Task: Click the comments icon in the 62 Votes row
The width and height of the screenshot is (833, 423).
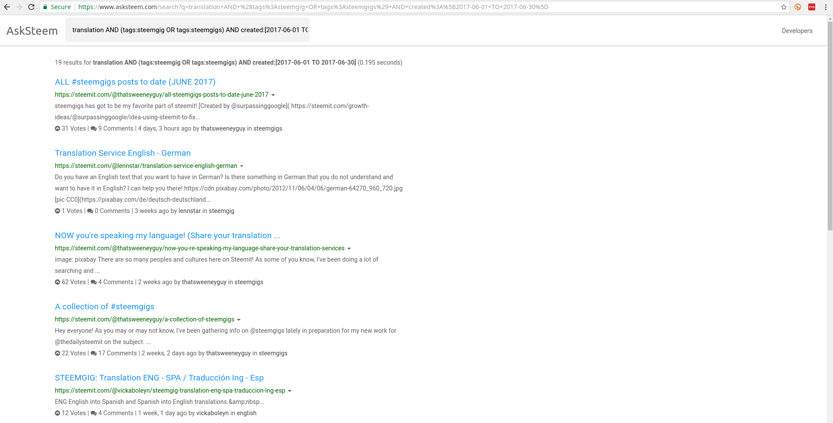Action: pos(93,282)
